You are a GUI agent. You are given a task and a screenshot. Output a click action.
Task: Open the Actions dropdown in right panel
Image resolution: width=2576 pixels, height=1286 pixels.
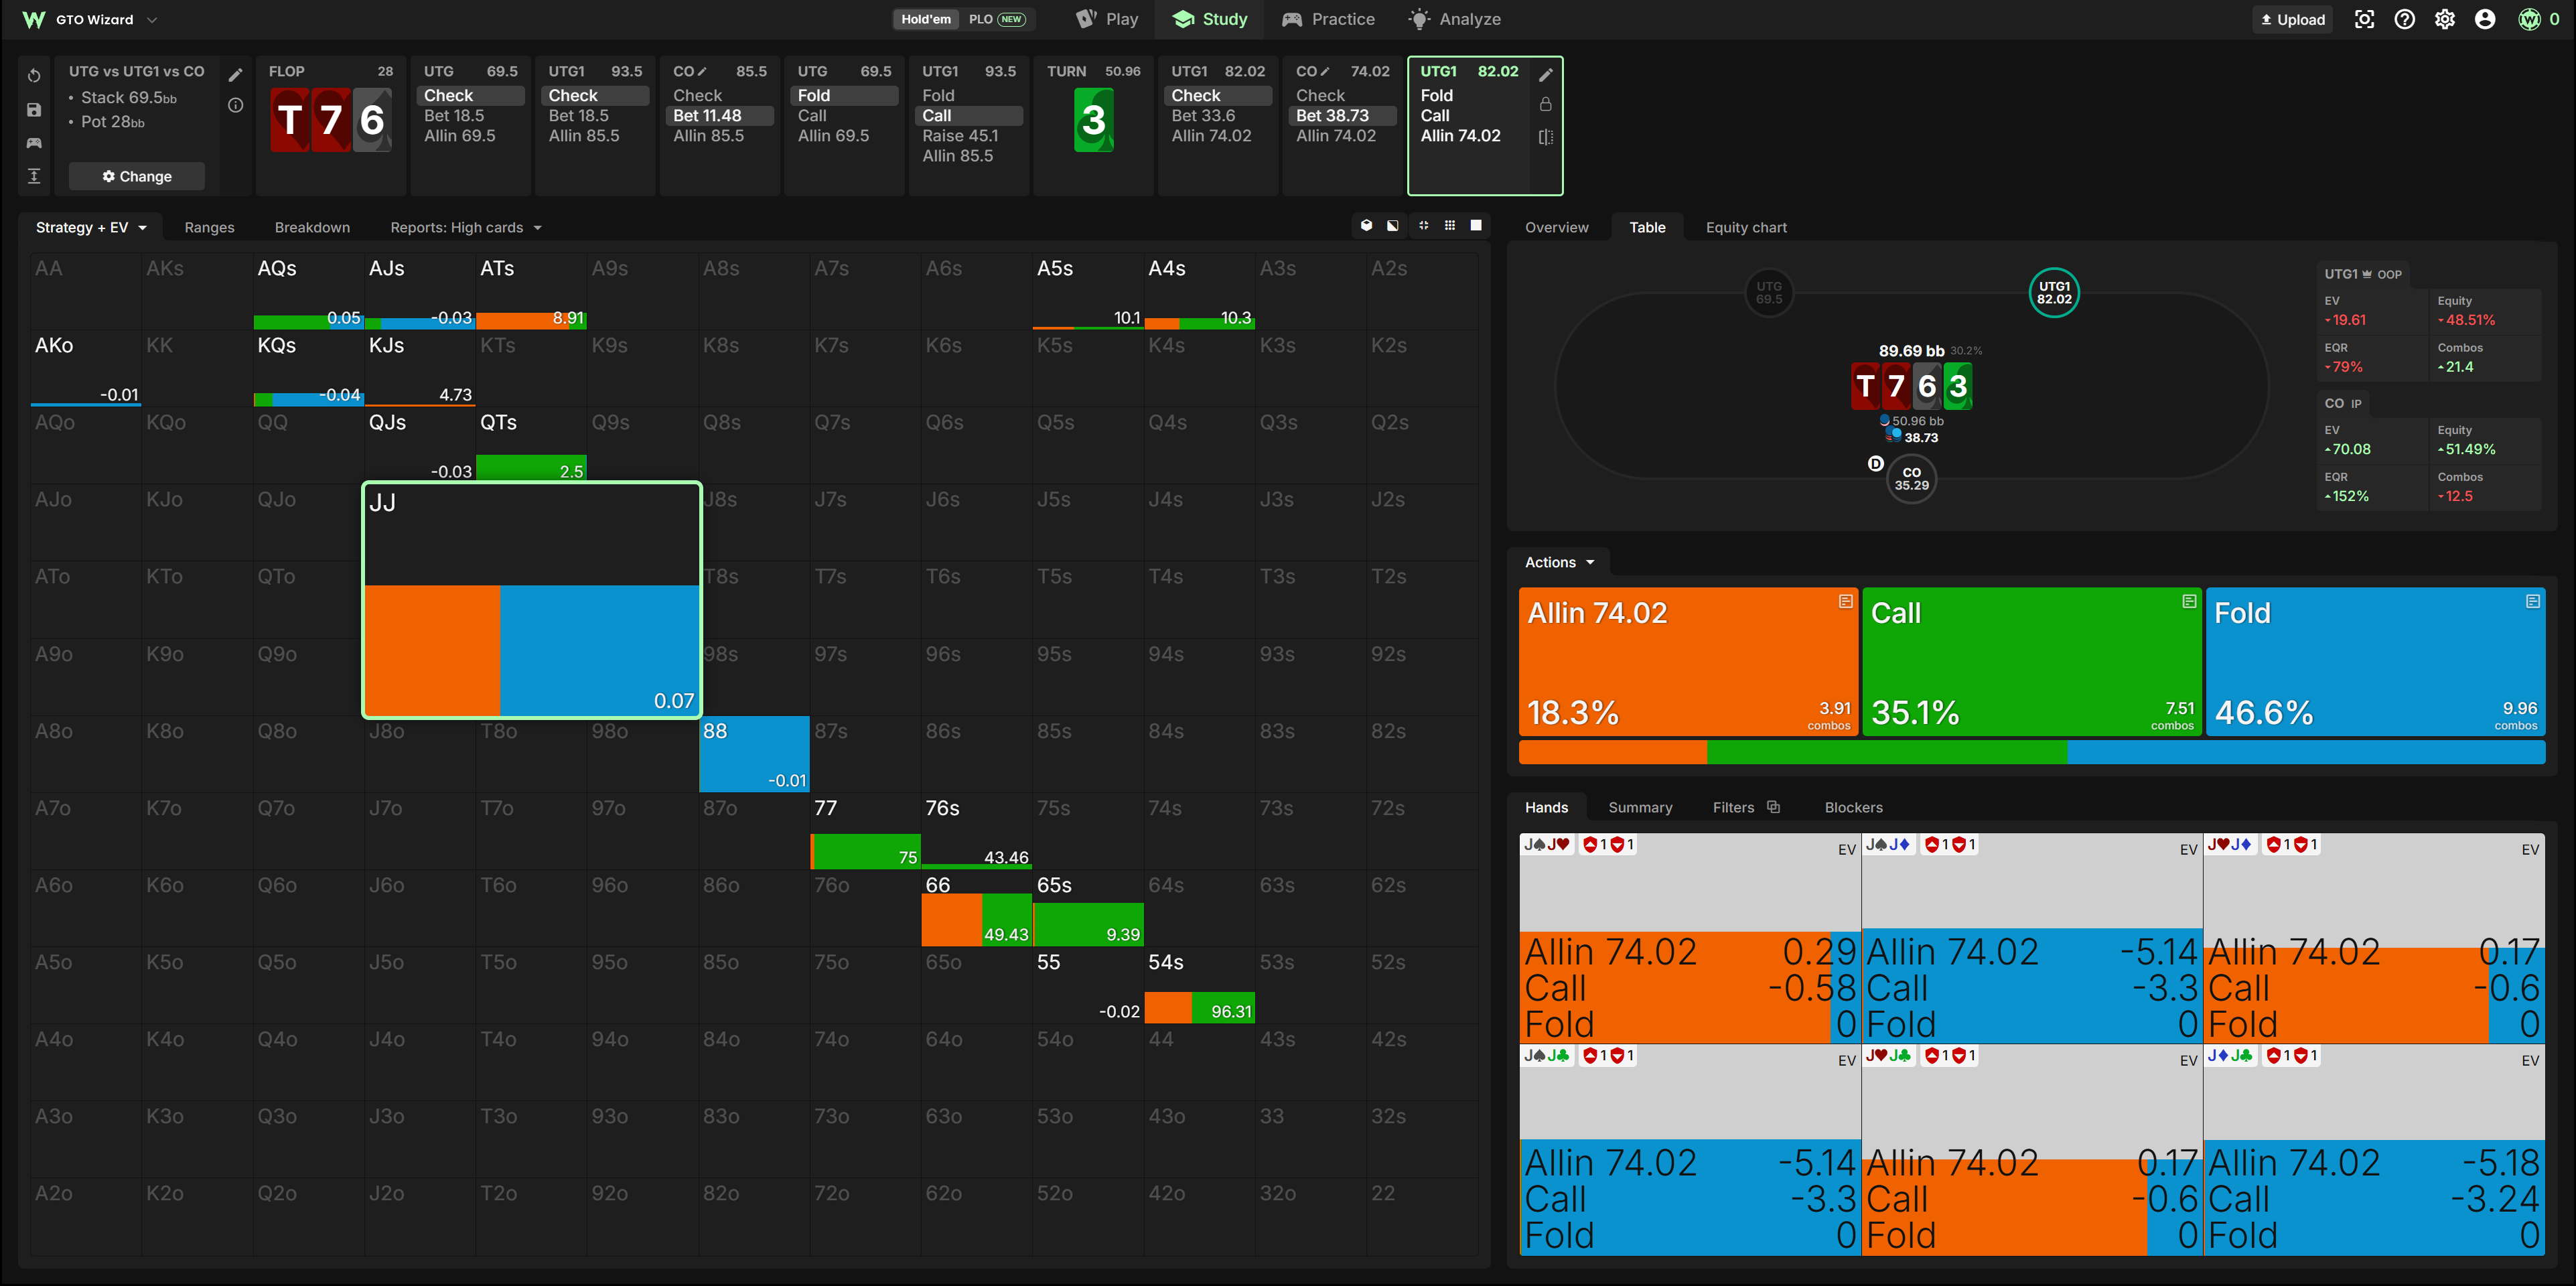pyautogui.click(x=1559, y=562)
